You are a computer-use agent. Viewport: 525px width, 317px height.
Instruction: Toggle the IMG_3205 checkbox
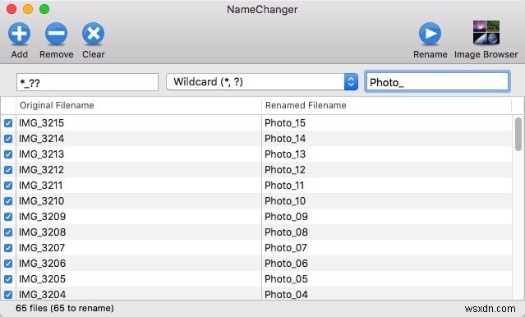point(8,279)
